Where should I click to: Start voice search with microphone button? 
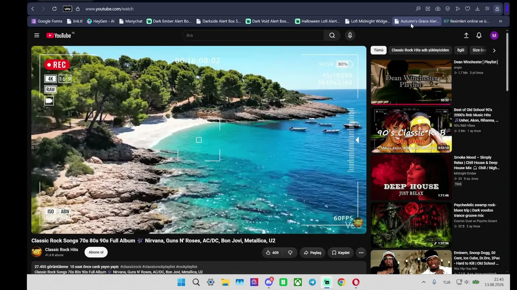350,35
